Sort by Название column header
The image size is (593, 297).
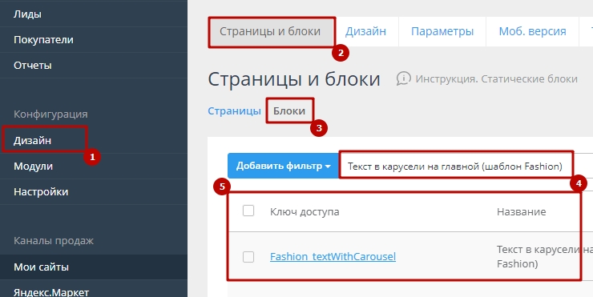pyautogui.click(x=521, y=212)
